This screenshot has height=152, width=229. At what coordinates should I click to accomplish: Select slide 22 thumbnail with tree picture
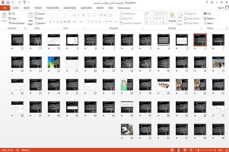[54, 62]
